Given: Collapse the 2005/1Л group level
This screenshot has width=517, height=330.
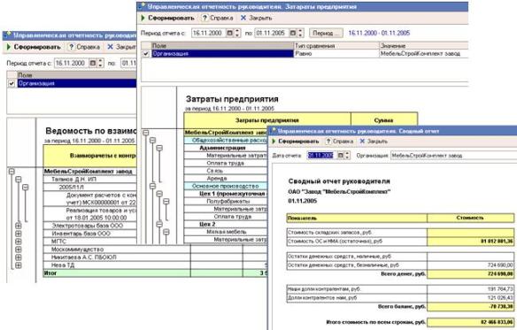Looking at the screenshot, I should click(x=26, y=188).
